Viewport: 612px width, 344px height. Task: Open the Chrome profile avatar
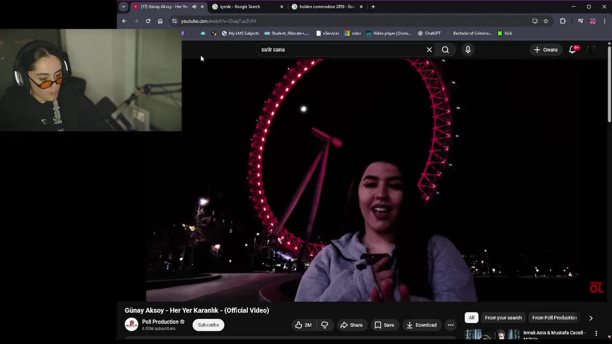[x=593, y=21]
